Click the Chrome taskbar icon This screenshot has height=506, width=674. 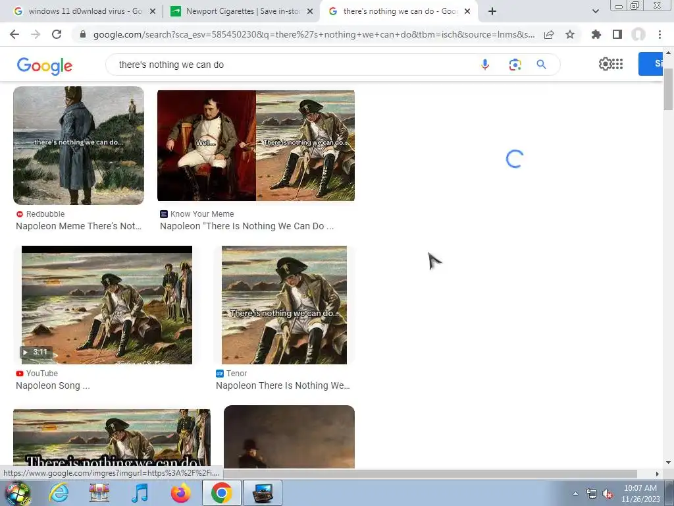[221, 493]
